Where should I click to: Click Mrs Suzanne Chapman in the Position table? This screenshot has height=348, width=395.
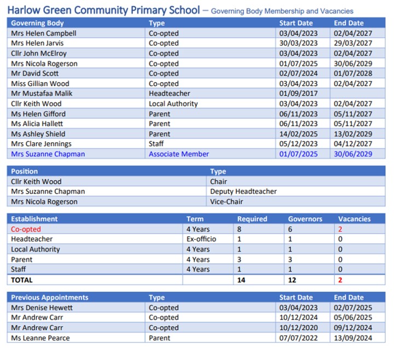[x=48, y=192]
